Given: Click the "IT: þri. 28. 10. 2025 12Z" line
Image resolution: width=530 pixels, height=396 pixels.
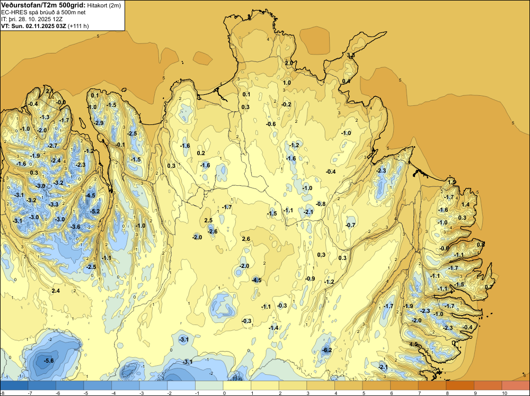Looking at the screenshot, I should [x=32, y=19].
